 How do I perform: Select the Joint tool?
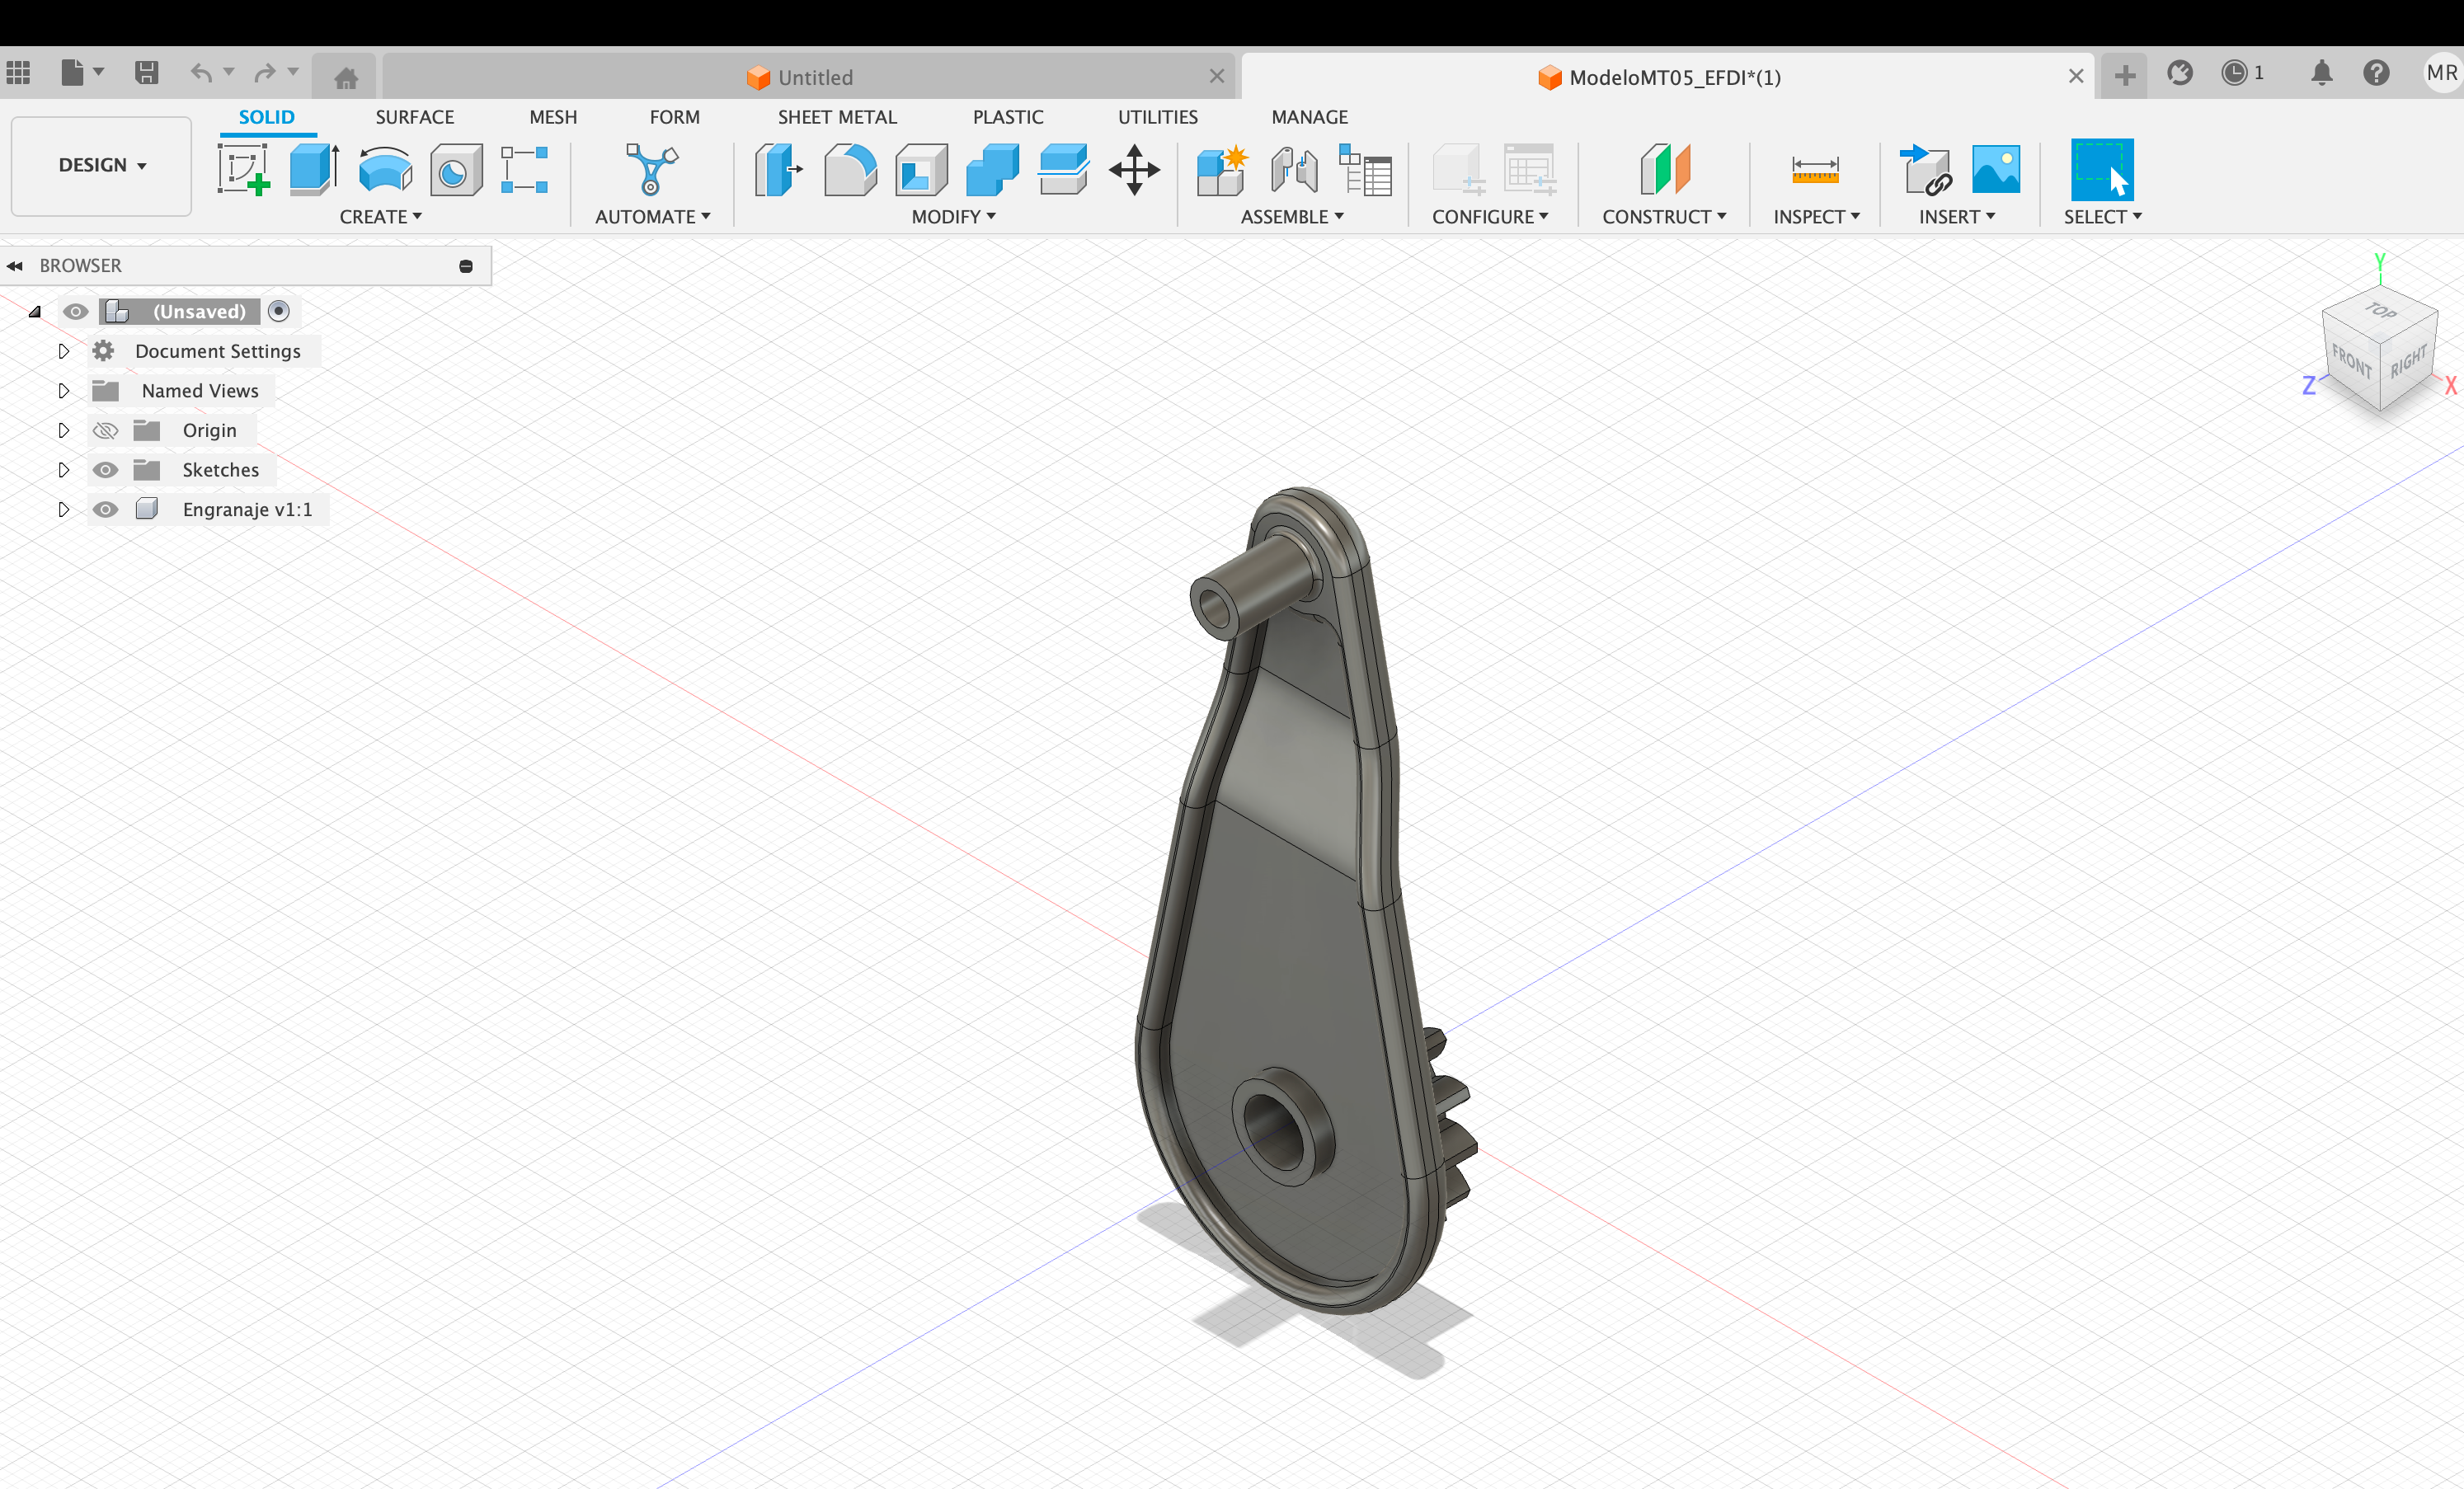1293,169
